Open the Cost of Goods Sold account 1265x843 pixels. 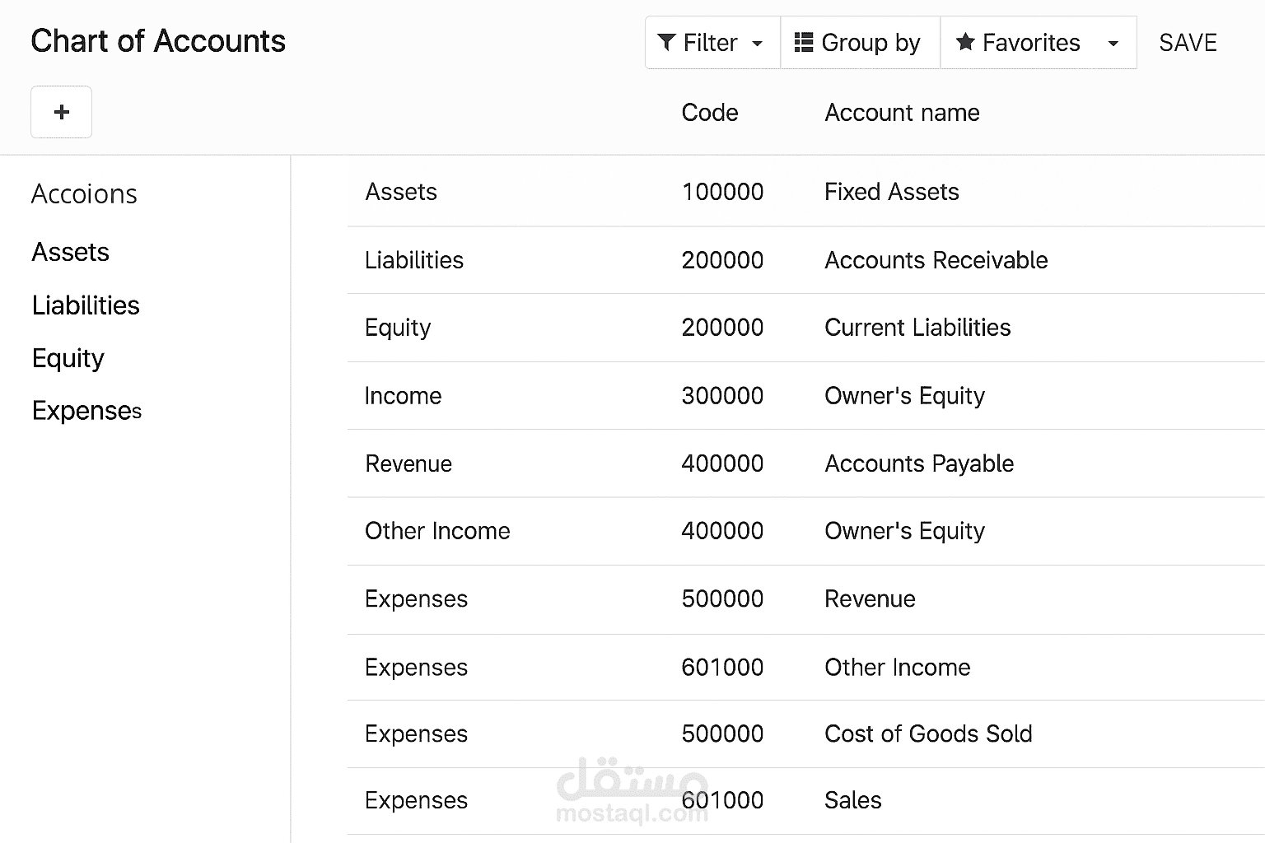click(x=928, y=734)
